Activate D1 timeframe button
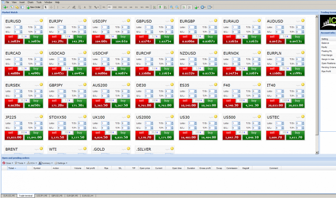This screenshot has width=336, height=198. point(136,7)
